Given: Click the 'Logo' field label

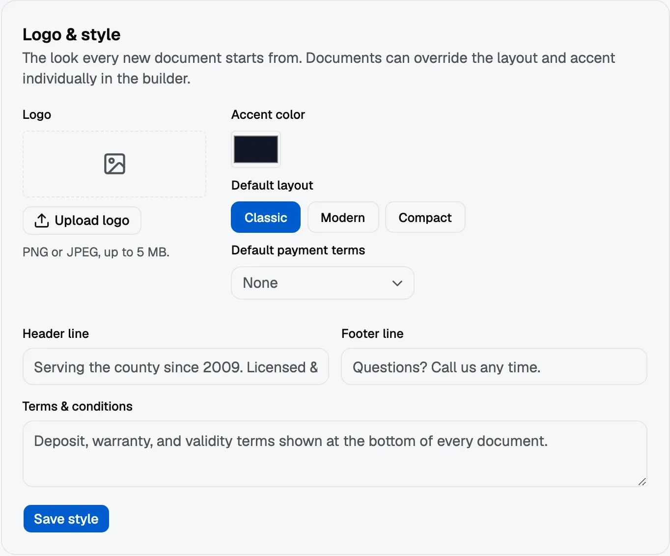Looking at the screenshot, I should (x=37, y=114).
